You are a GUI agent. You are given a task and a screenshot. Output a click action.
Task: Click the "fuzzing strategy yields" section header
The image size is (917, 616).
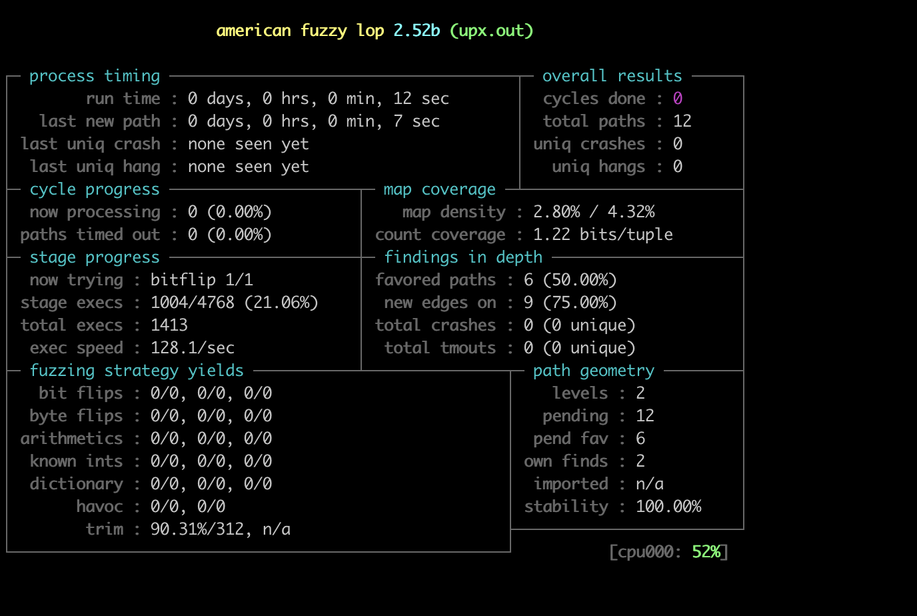pyautogui.click(x=137, y=371)
